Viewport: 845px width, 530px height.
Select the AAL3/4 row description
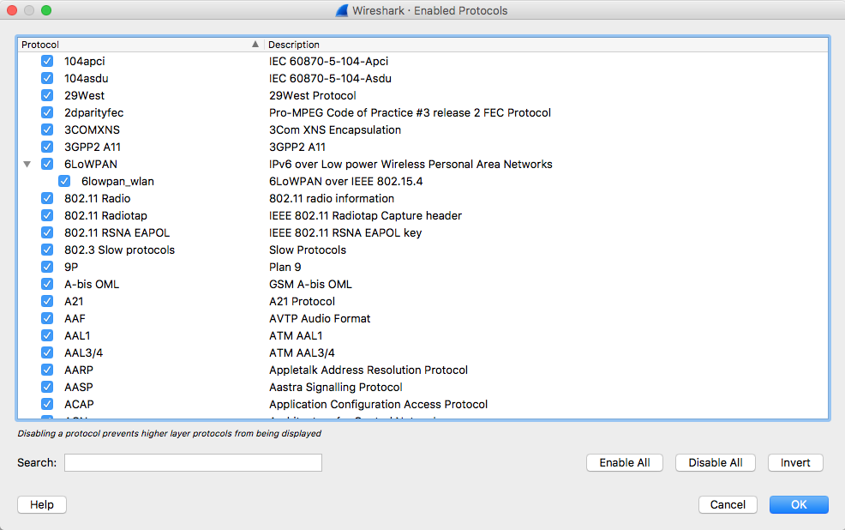pos(302,353)
